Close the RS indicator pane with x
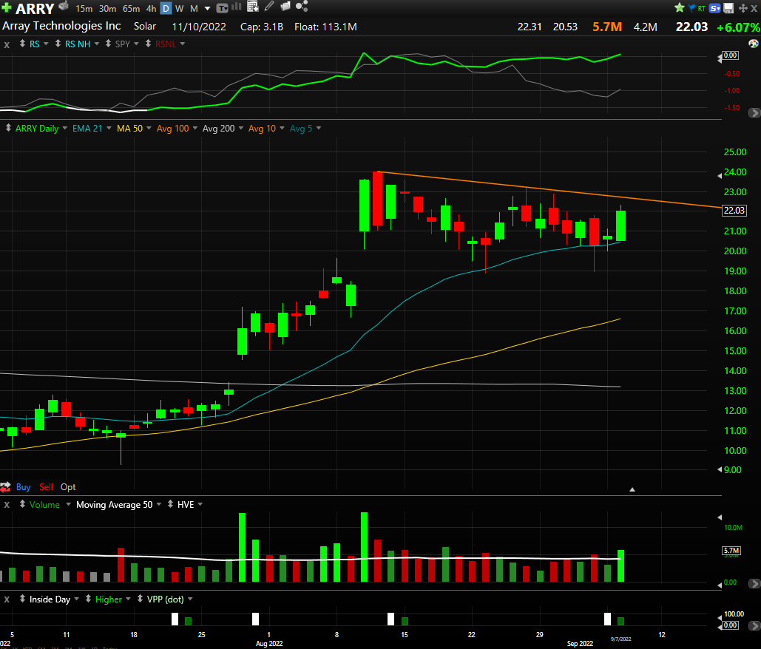Viewport: 761px width, 649px height. pos(7,44)
